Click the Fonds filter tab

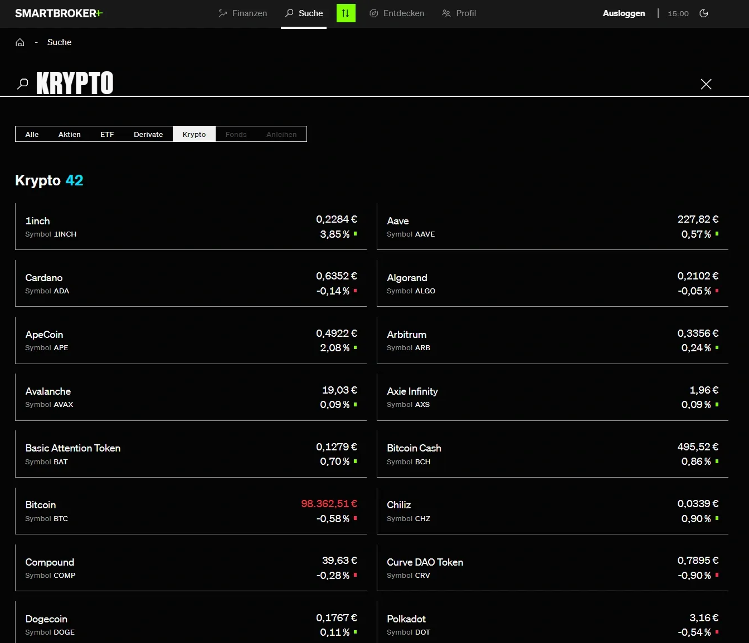click(236, 134)
